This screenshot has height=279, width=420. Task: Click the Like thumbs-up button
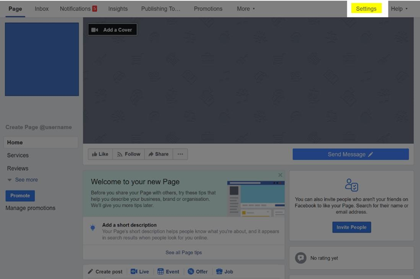(x=100, y=154)
